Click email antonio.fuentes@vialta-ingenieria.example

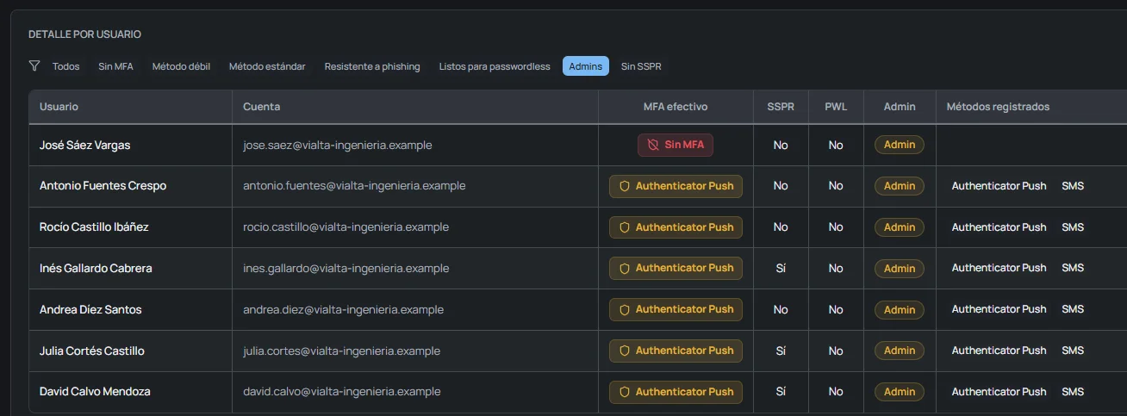[x=354, y=186]
